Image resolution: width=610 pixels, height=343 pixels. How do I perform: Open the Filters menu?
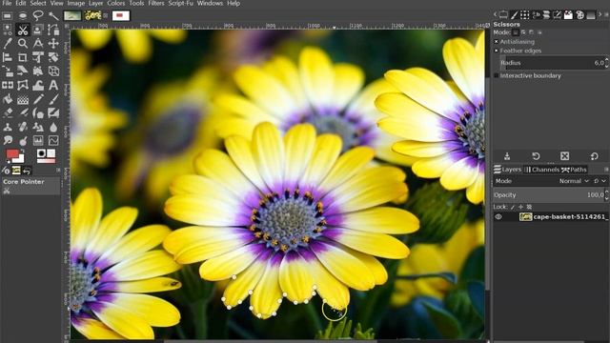click(x=156, y=4)
